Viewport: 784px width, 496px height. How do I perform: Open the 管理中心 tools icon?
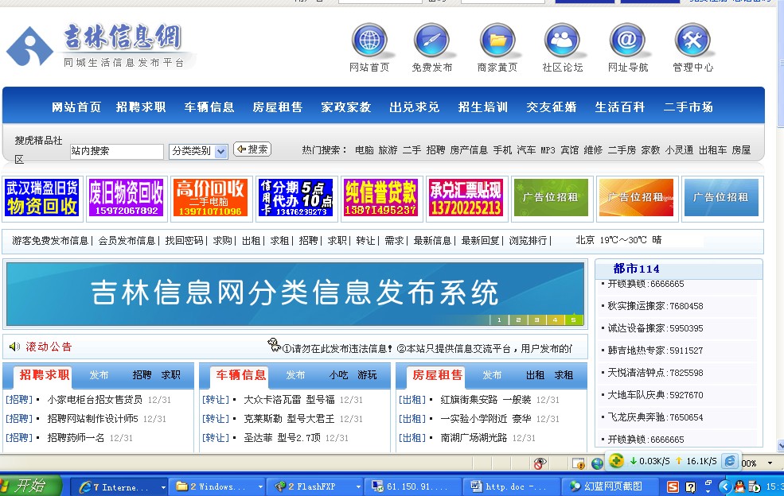click(x=692, y=41)
